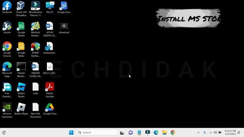
Task: Open Google Chrome from the taskbar
Action: pyautogui.click(x=173, y=132)
